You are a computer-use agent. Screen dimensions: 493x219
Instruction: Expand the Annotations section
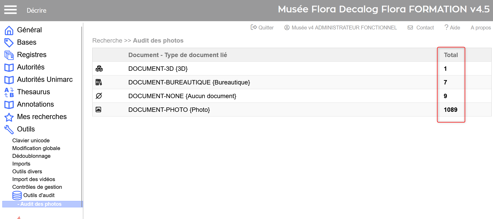[x=35, y=104]
